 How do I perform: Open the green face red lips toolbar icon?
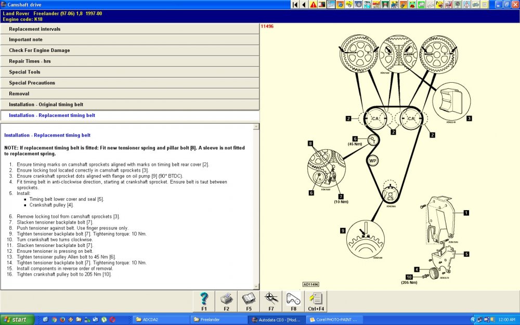coord(412,5)
